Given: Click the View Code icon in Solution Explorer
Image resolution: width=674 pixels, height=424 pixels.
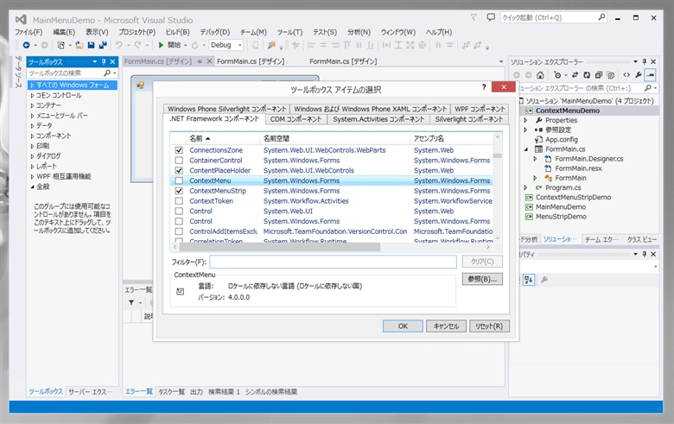Looking at the screenshot, I should [x=626, y=75].
